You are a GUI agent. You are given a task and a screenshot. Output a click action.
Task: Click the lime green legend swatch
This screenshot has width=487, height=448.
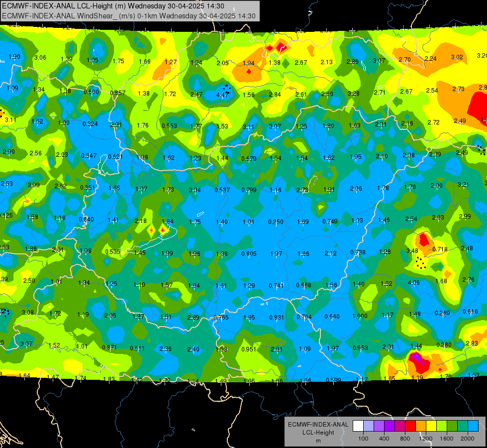[442, 426]
